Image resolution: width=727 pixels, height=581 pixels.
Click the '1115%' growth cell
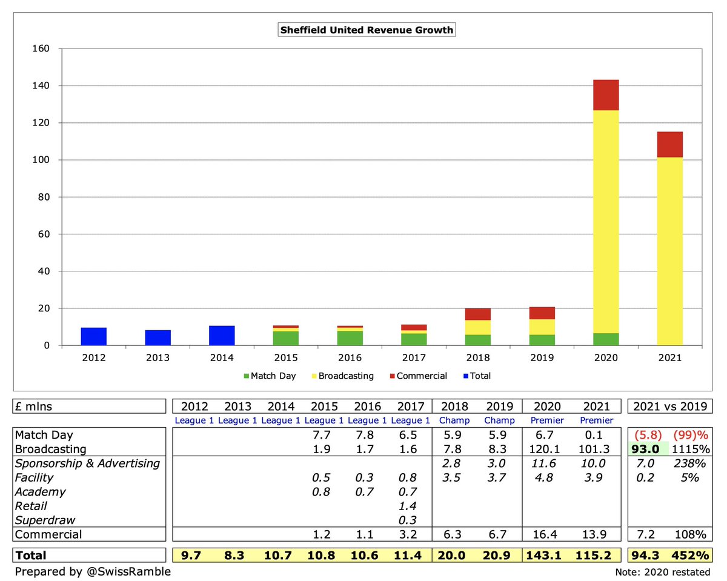click(691, 449)
